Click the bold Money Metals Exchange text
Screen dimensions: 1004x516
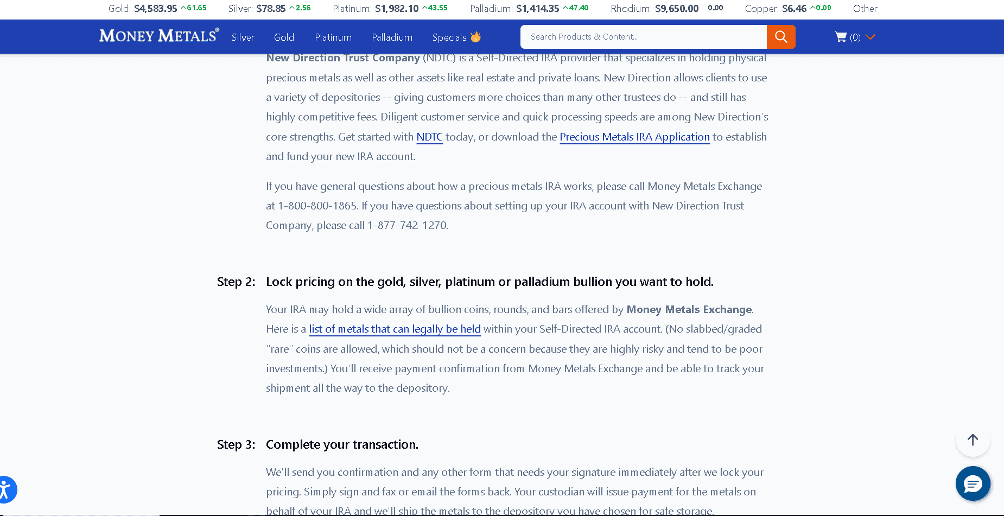[x=689, y=309]
